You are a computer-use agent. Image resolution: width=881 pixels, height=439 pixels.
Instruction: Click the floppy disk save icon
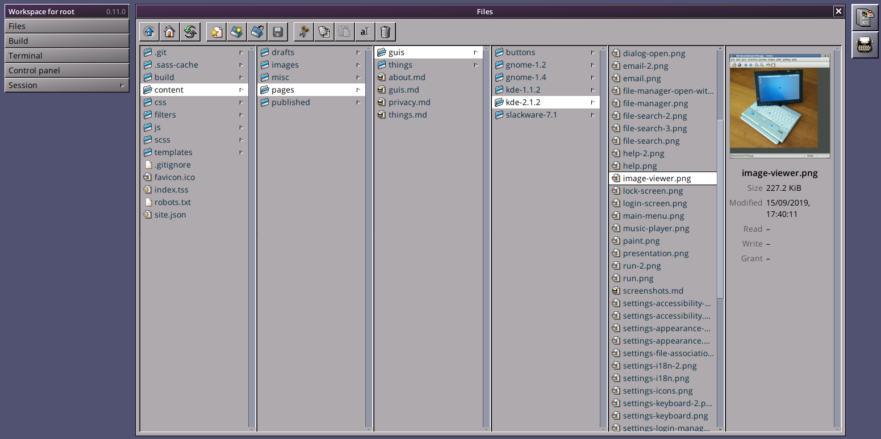click(x=278, y=32)
